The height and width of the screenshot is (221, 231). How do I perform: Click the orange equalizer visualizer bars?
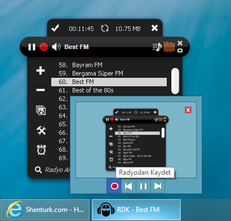[x=169, y=47]
